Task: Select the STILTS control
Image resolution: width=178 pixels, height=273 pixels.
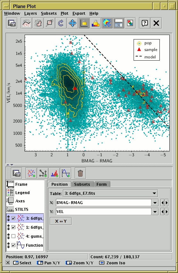Action: point(25,209)
